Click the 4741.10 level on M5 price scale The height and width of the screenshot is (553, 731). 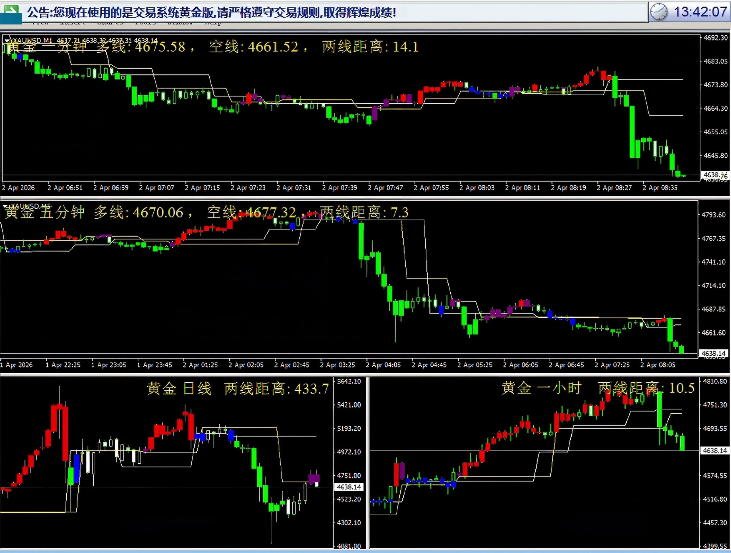click(x=713, y=262)
